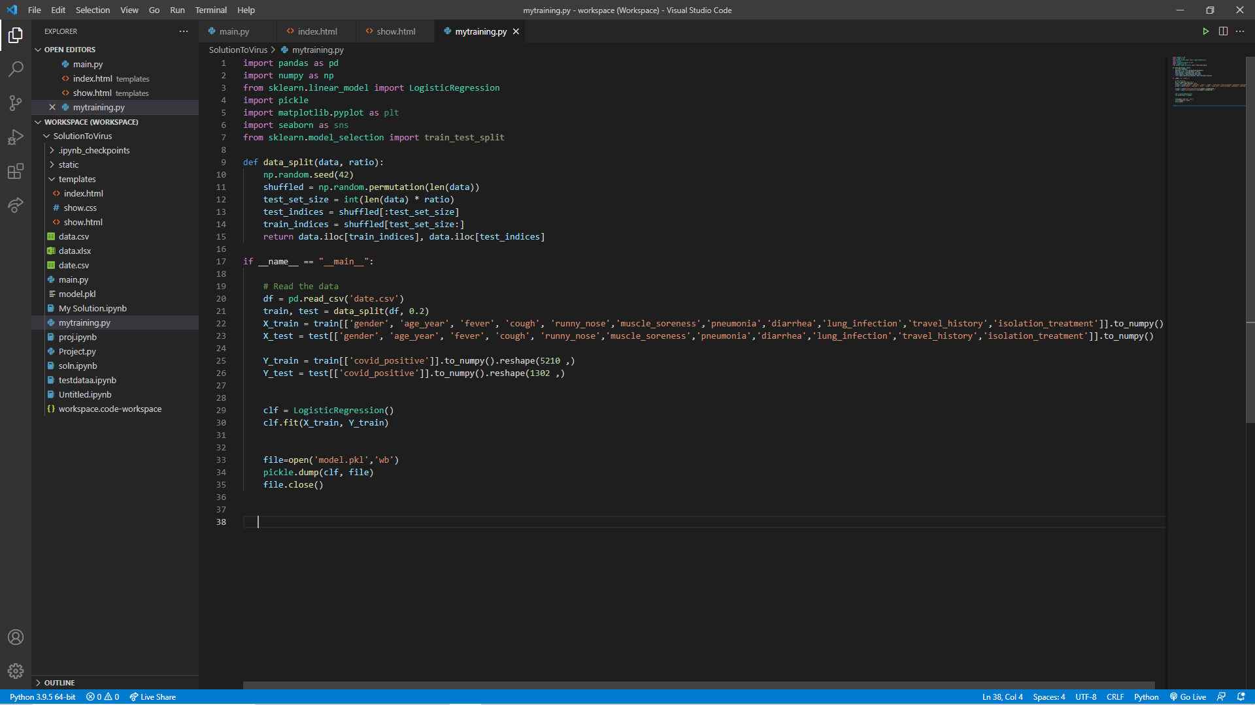Open the Search view in activity bar

[x=16, y=69]
